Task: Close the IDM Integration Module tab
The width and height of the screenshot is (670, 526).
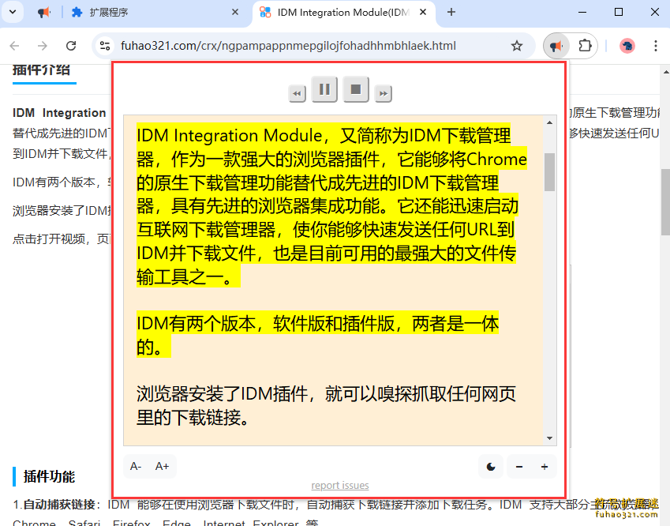Action: coord(422,13)
